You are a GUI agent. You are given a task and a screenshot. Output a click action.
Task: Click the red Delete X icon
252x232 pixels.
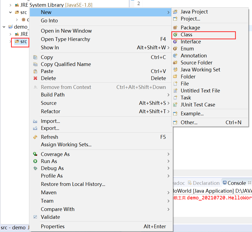click(35, 78)
